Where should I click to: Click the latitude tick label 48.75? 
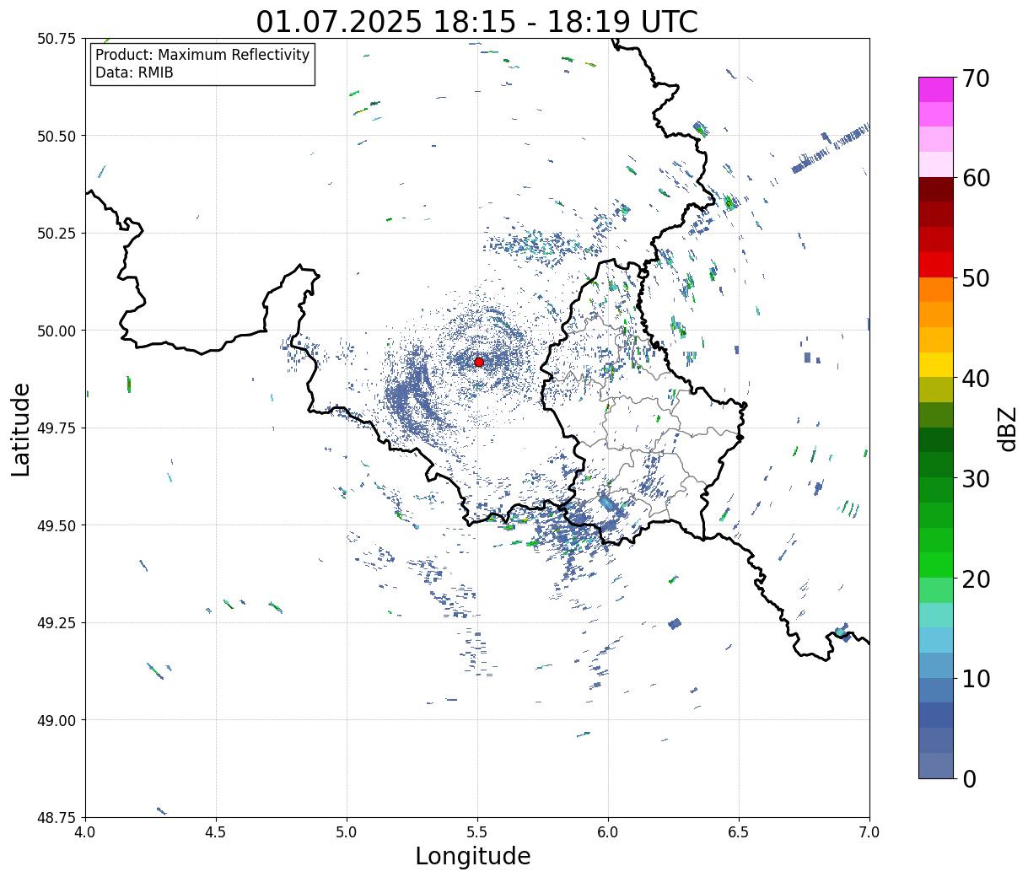click(x=56, y=818)
